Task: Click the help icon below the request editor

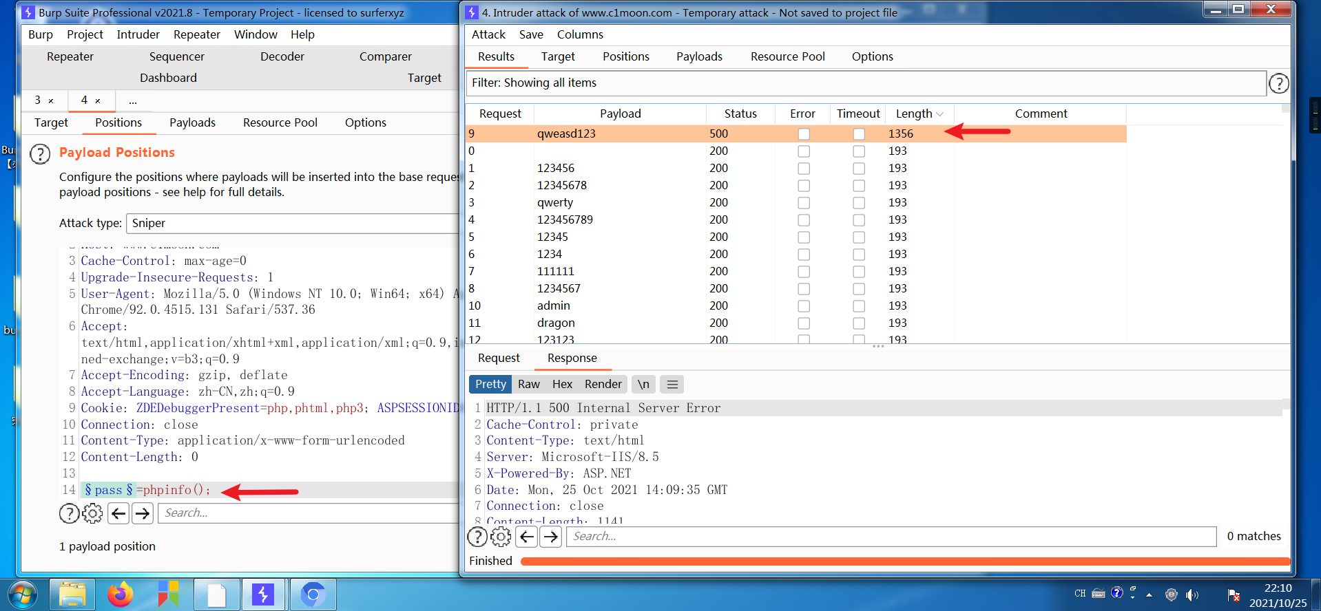Action: (x=69, y=513)
